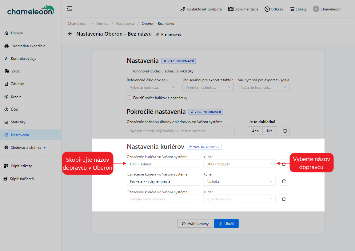Click the Chameleoon user avatar icon

(x=316, y=9)
